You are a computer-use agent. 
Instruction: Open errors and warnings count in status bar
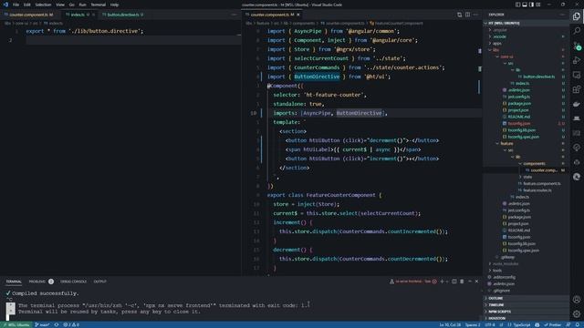71,324
